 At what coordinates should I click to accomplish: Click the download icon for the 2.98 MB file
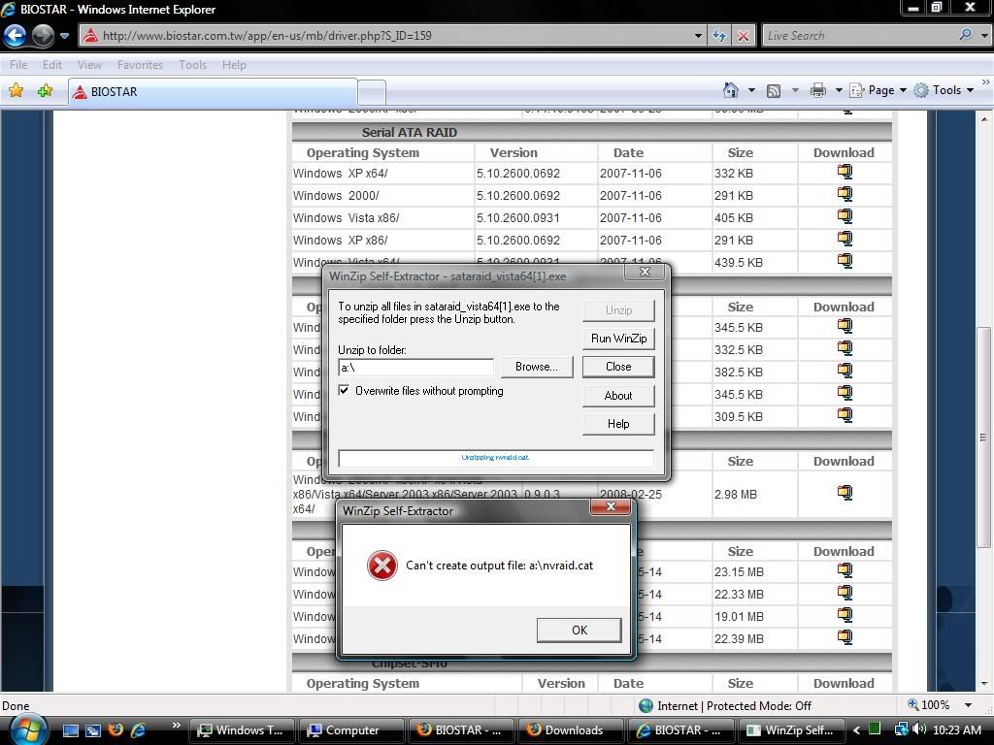pos(845,493)
